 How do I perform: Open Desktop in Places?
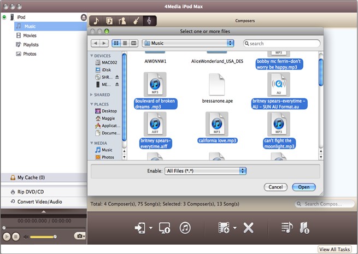106,111
